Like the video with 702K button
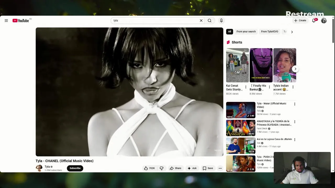 pyautogui.click(x=149, y=168)
